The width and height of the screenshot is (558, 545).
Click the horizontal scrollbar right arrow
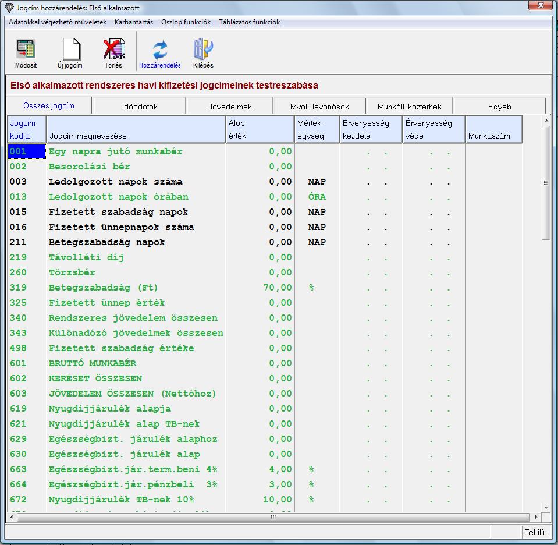coord(536,517)
